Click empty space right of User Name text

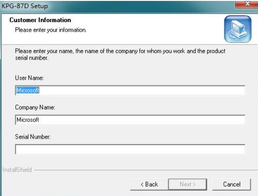[141, 90]
